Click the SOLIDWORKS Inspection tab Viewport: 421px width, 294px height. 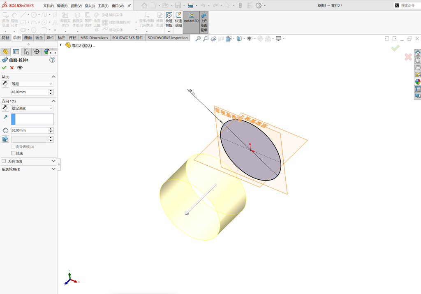pos(168,37)
